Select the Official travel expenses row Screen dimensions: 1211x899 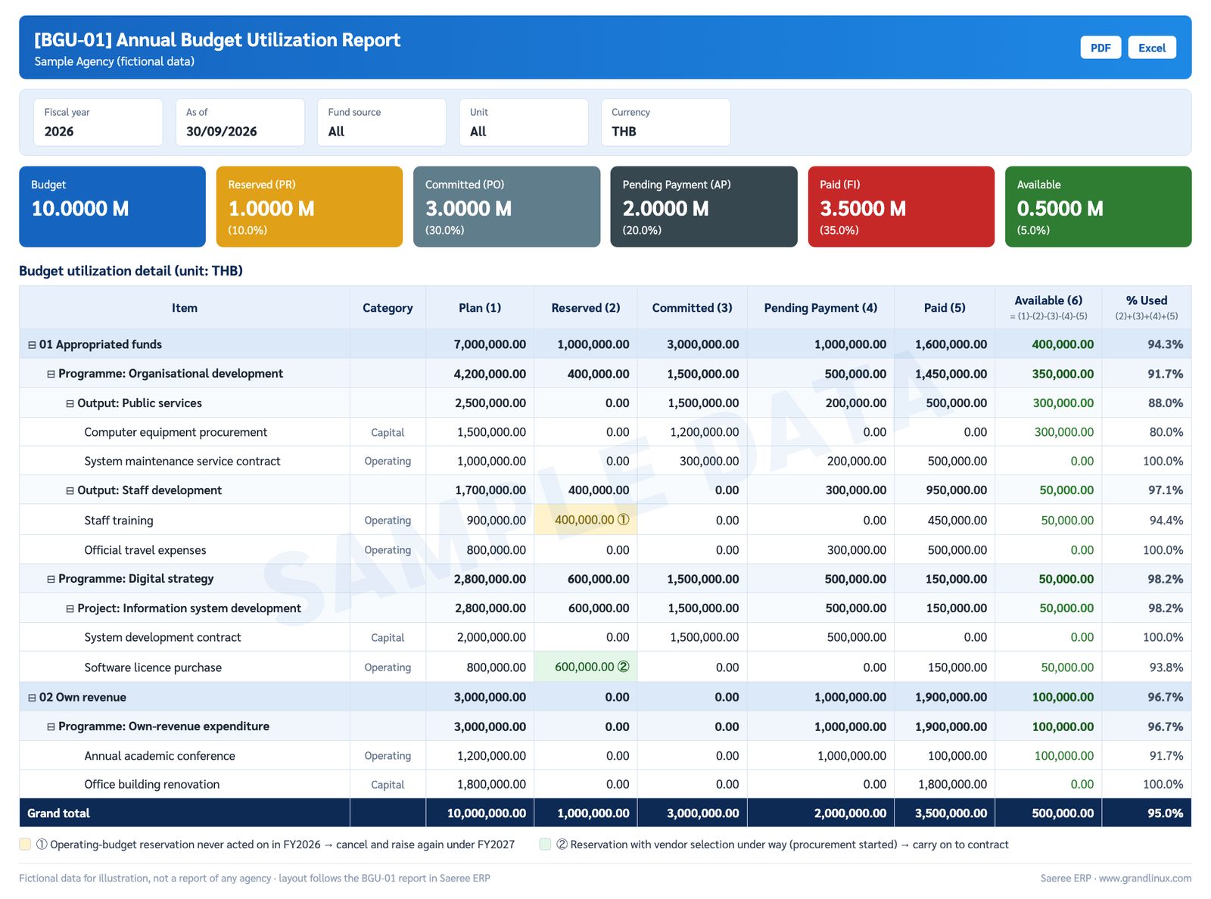pos(605,550)
